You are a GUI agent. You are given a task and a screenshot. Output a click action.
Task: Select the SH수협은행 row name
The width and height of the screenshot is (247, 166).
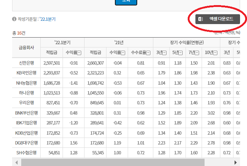coord(26,153)
